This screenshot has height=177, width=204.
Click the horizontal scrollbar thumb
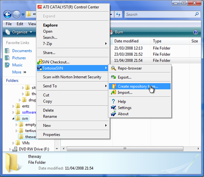coord(125,149)
